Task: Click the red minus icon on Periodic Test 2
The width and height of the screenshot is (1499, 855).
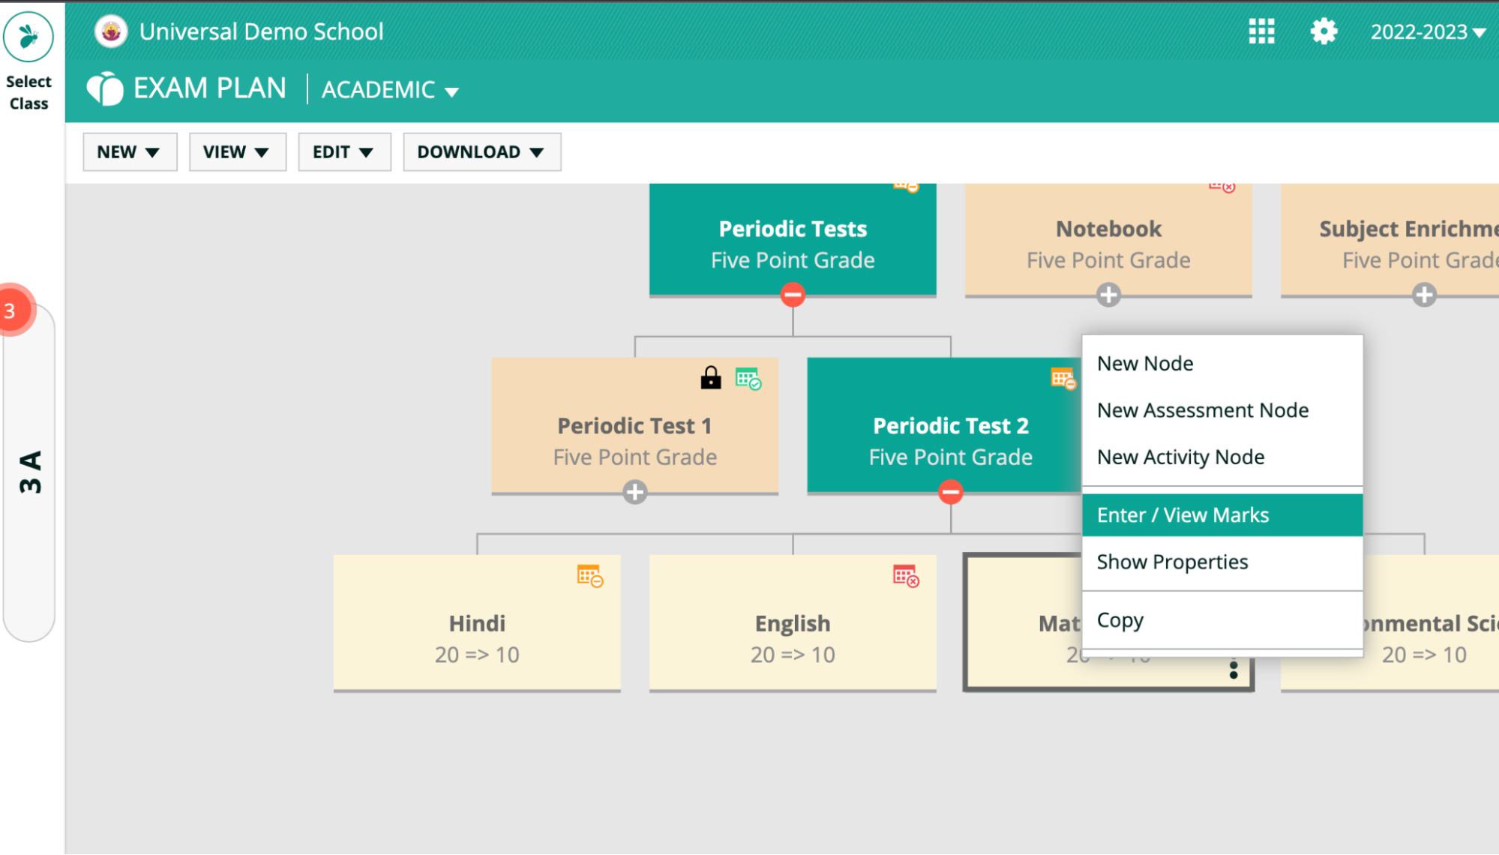Action: tap(949, 493)
